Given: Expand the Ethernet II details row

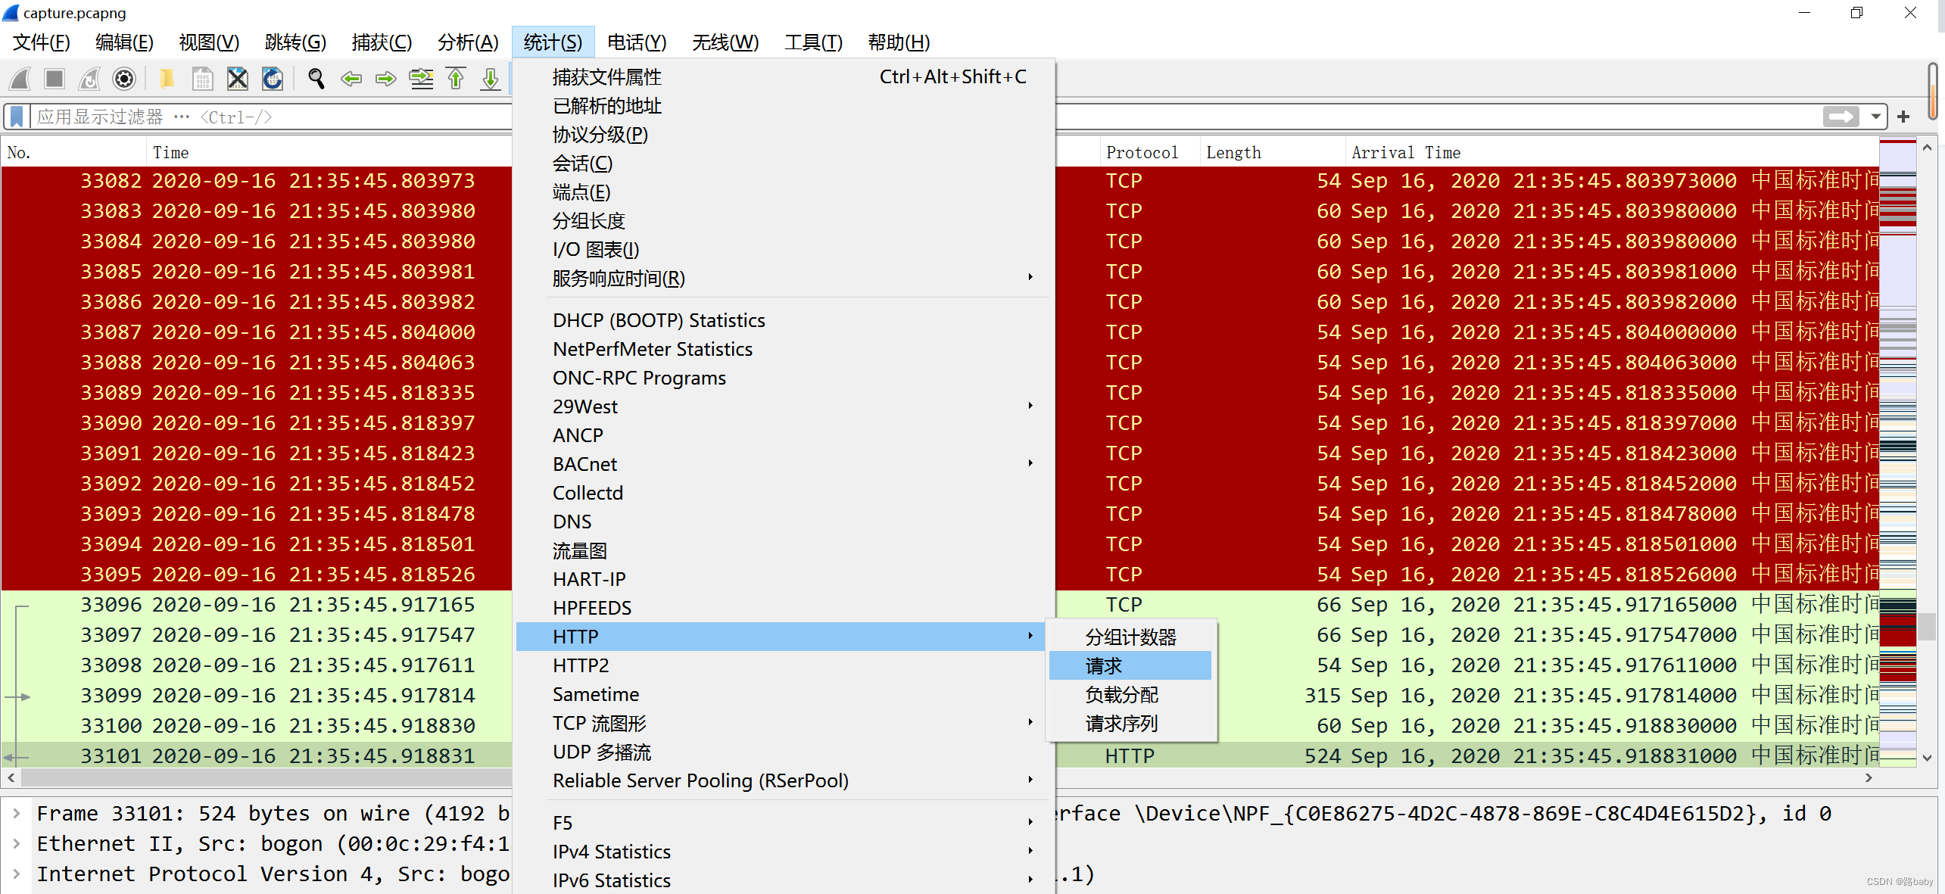Looking at the screenshot, I should pos(17,844).
